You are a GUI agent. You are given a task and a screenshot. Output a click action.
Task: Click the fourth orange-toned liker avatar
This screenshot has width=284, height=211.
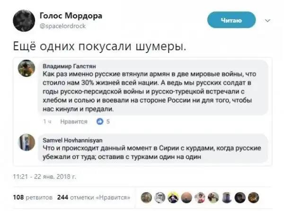point(186,198)
